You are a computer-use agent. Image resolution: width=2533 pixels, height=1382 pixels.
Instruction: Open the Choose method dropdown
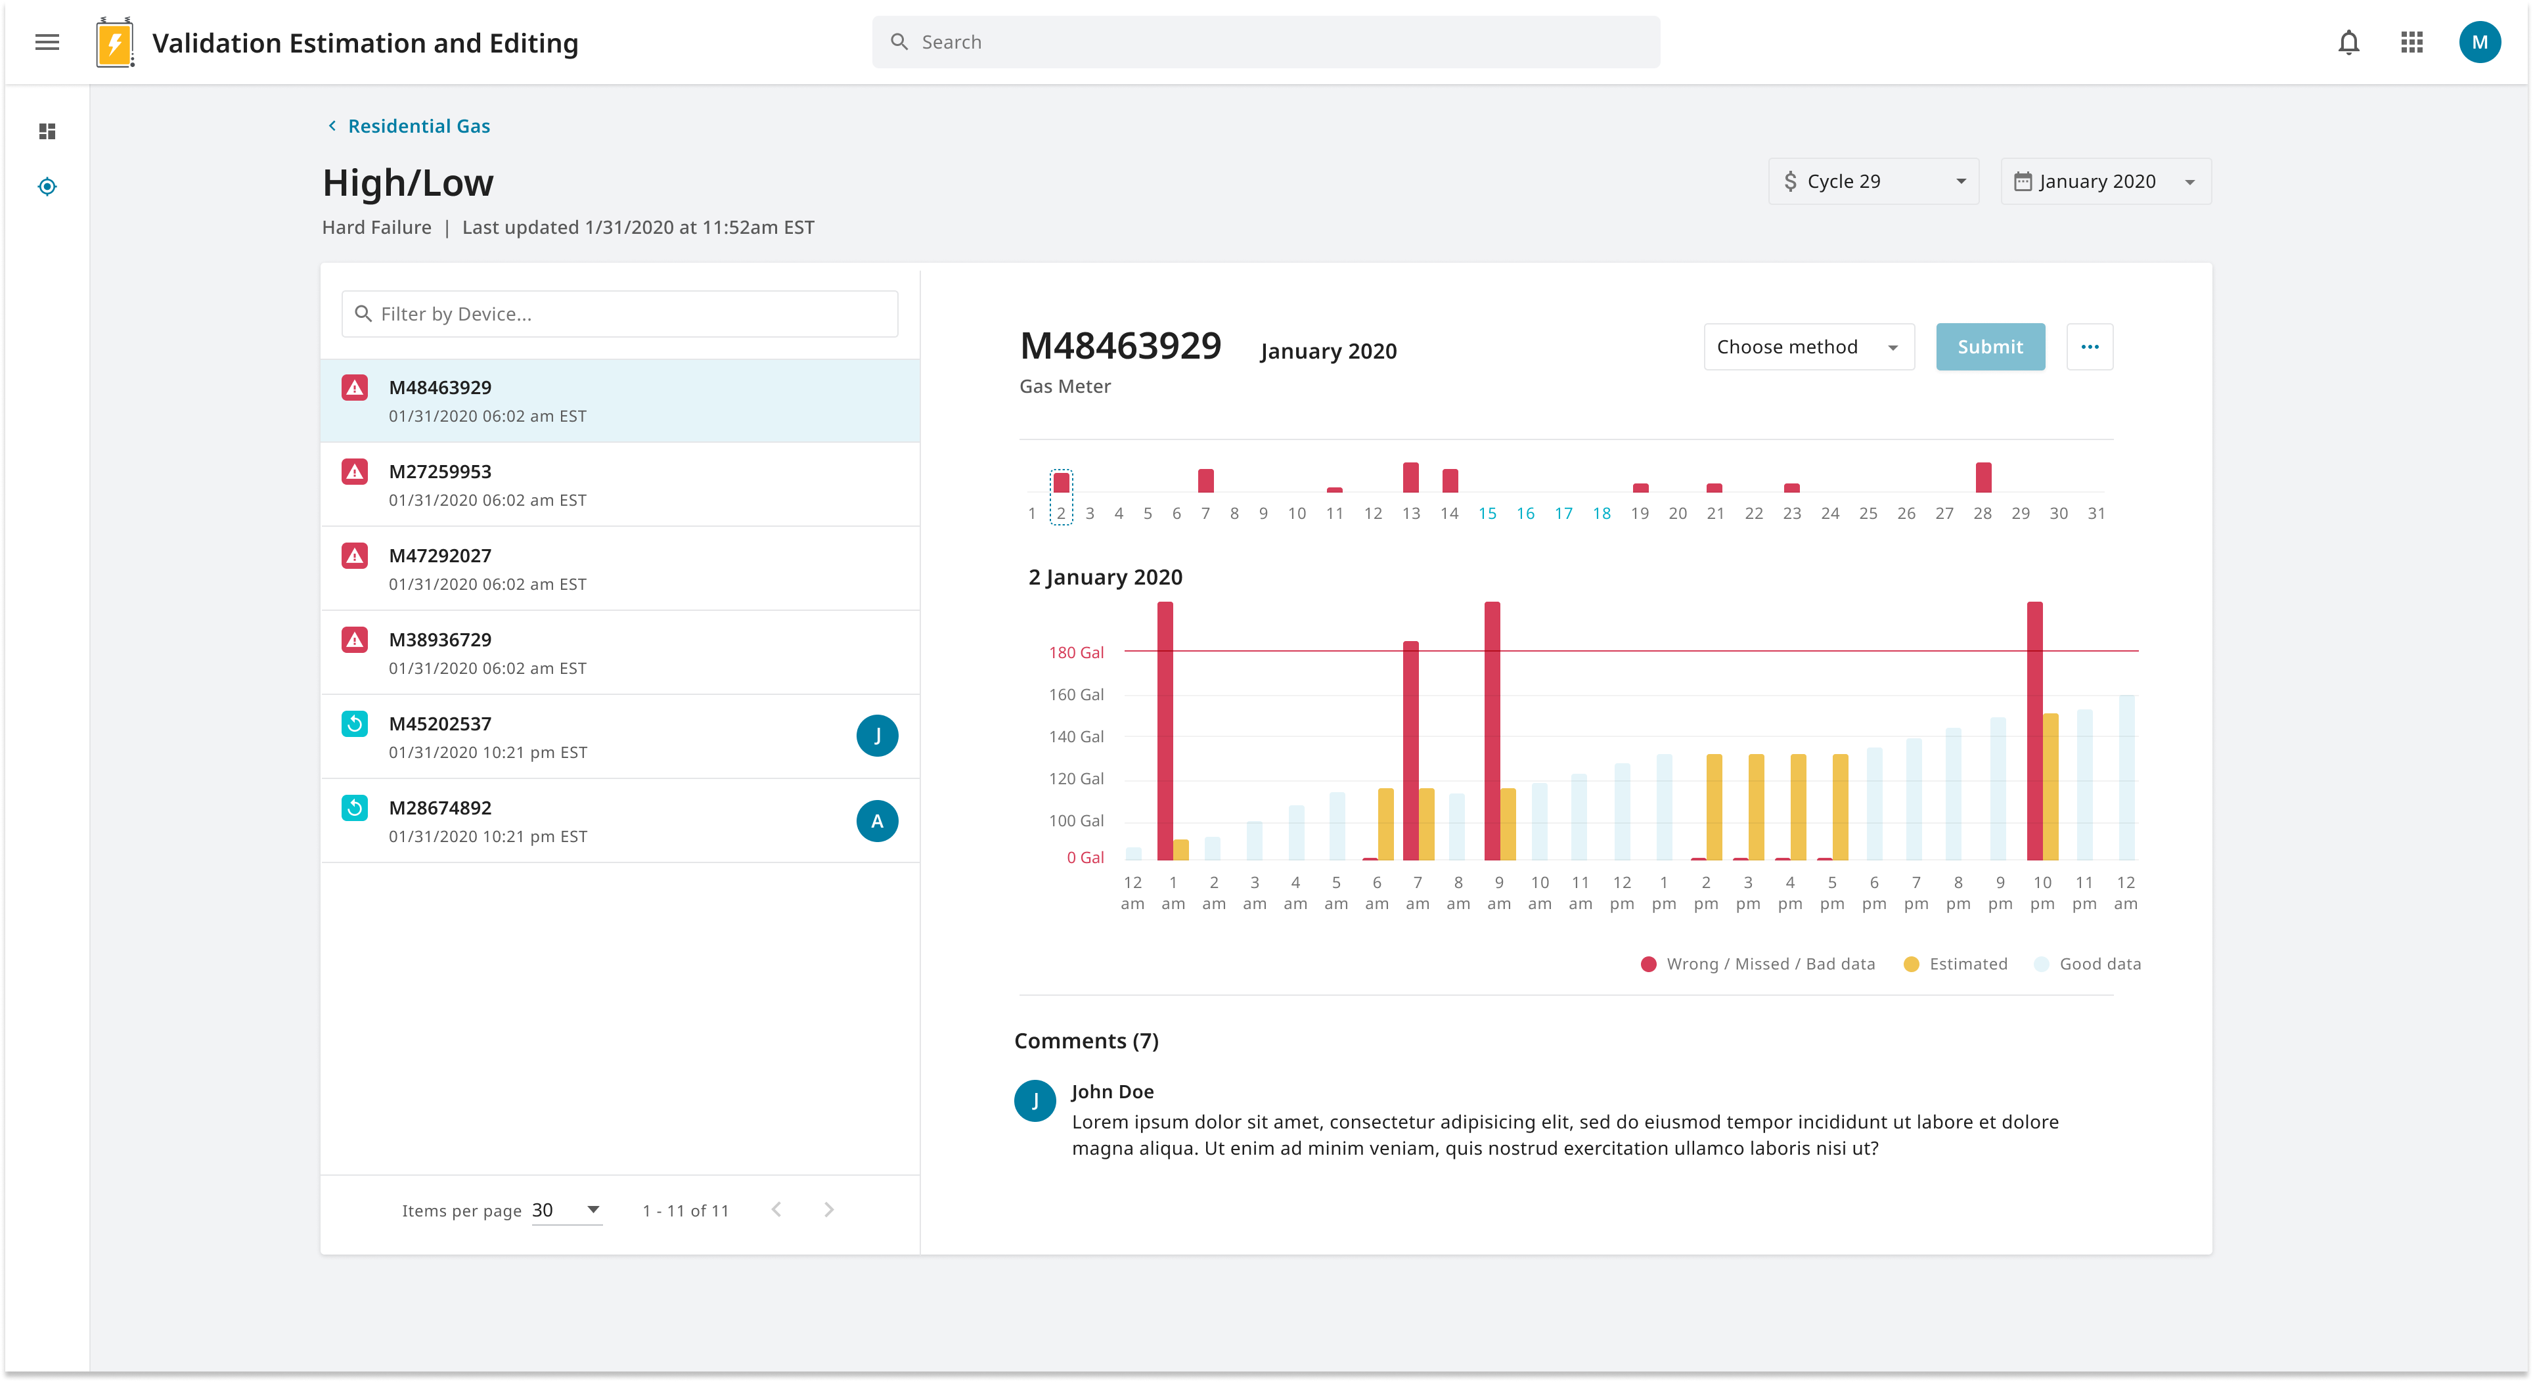1807,347
